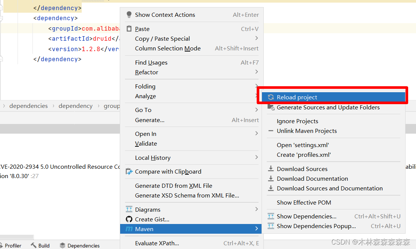Viewport: 416px width, 249px height.
Task: Click the GitHub icon beside Create Gist
Action: point(129,219)
